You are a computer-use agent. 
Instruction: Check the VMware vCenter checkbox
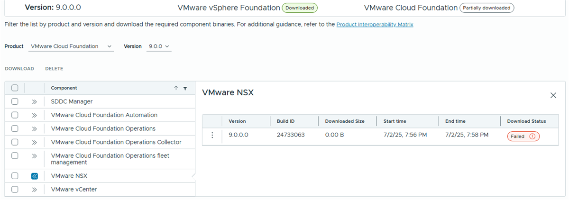[x=15, y=190]
